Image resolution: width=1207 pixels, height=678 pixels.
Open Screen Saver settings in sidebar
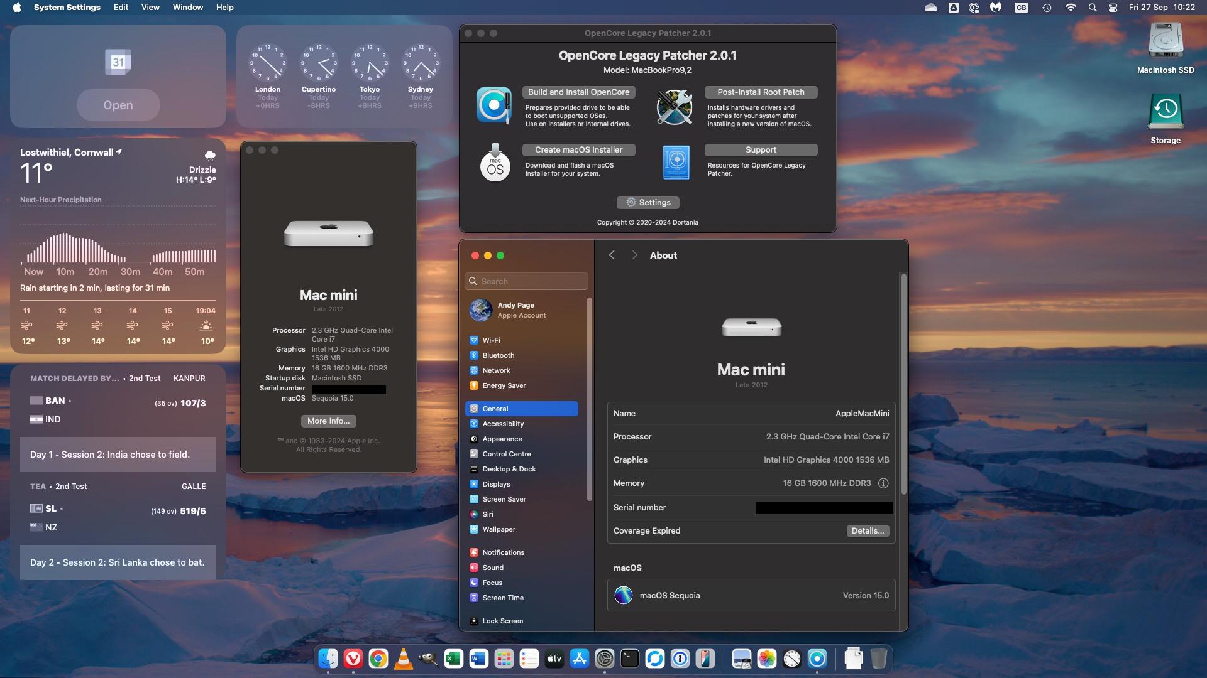tap(522, 499)
